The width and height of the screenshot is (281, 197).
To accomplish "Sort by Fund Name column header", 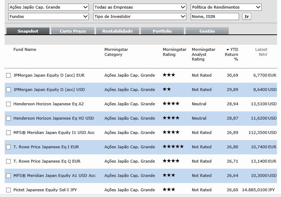I will (25, 49).
